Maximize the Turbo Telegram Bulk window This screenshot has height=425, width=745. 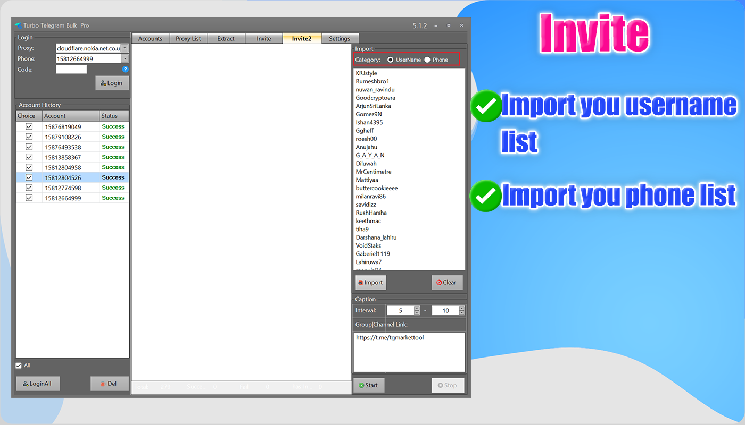click(x=449, y=25)
